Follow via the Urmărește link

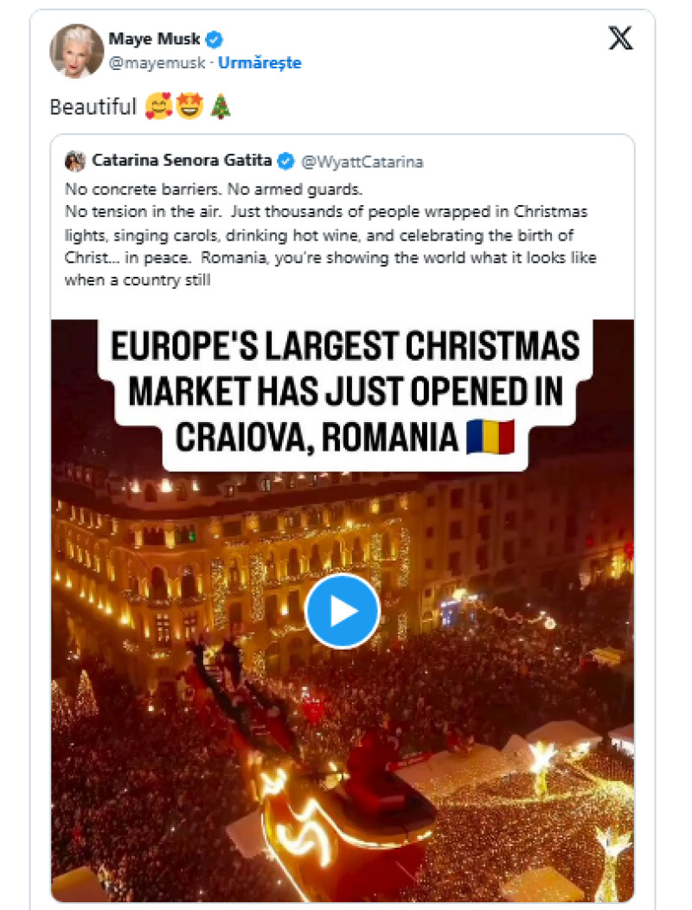tap(259, 62)
